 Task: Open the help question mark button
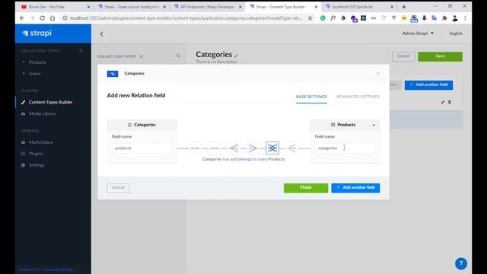pos(461,263)
